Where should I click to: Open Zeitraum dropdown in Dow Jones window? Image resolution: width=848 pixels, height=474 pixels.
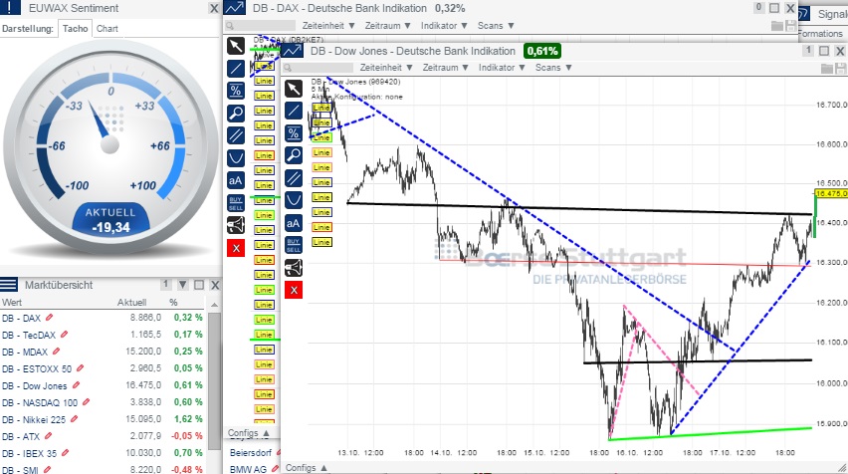(x=446, y=68)
